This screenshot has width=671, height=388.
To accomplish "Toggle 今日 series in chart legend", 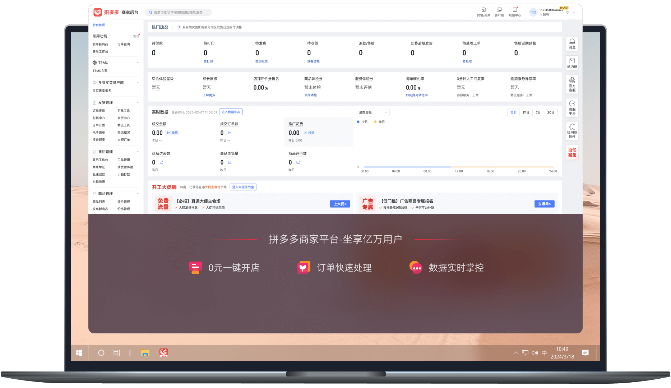I will (x=362, y=122).
